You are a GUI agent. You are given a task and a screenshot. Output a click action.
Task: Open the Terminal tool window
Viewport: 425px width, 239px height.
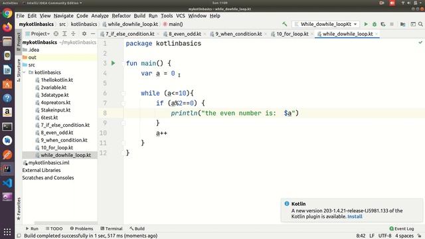(112, 228)
